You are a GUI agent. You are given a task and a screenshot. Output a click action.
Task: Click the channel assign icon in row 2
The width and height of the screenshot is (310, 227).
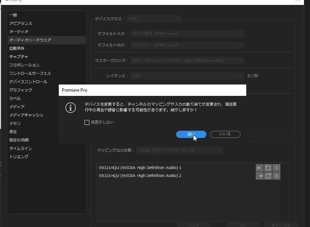[268, 176]
